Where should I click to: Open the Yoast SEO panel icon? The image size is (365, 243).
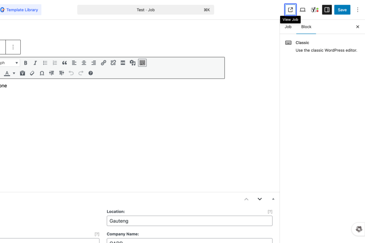315,10
